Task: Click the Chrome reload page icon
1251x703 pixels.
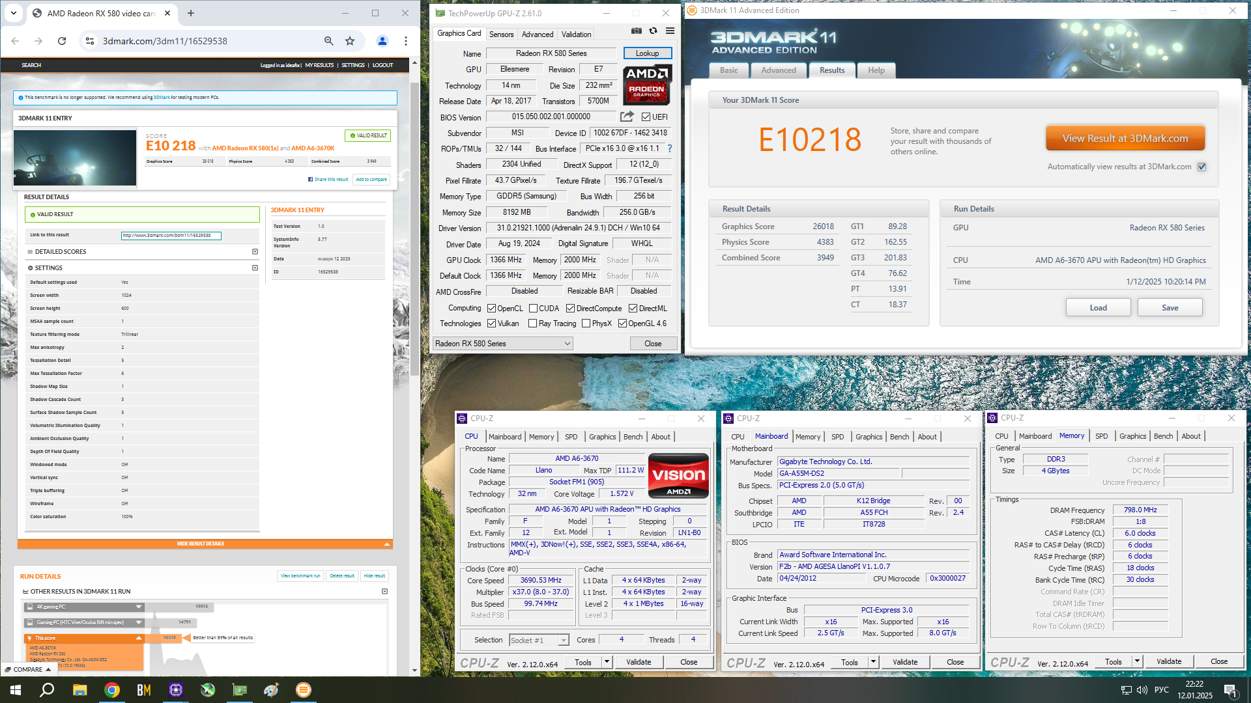Action: (x=62, y=41)
